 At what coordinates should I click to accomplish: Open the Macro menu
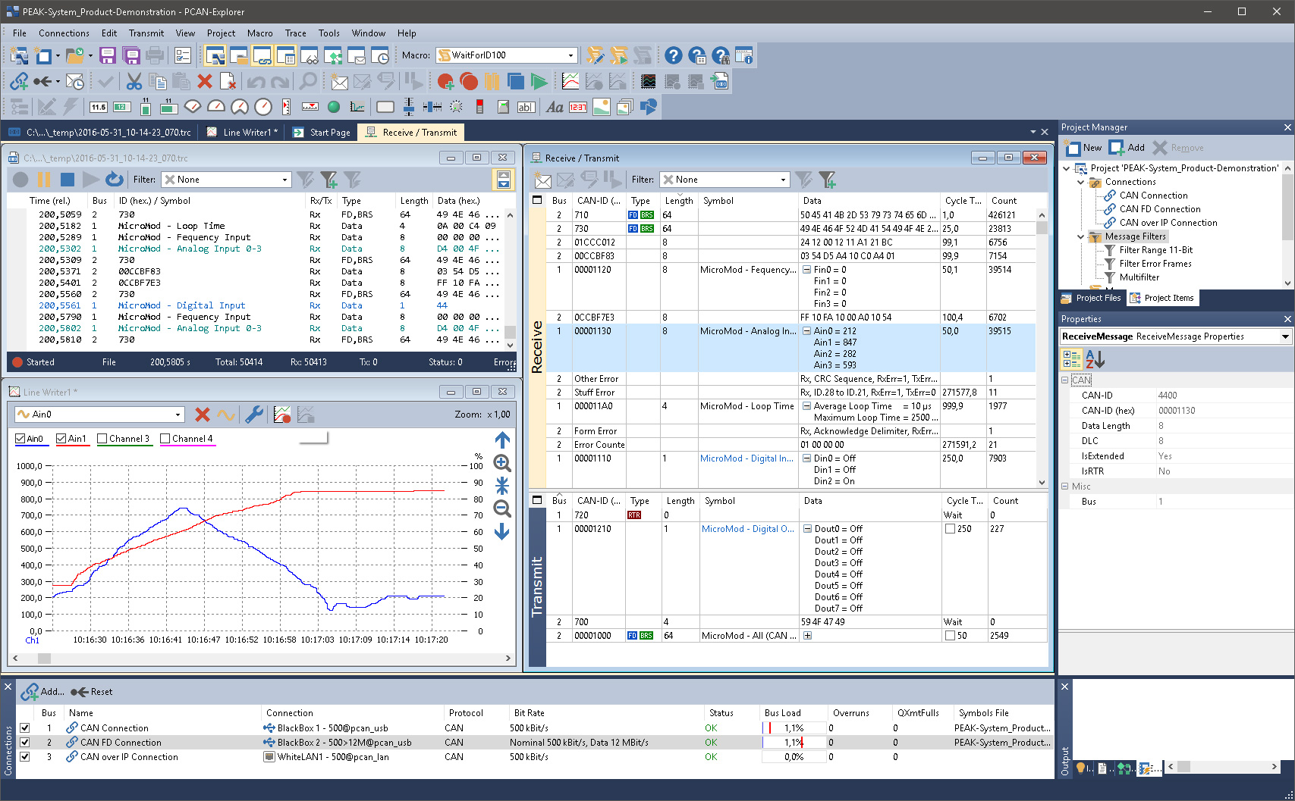tap(260, 33)
